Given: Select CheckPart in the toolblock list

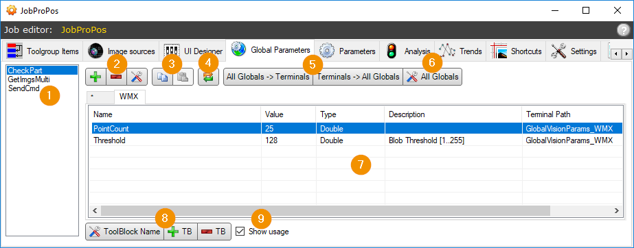Looking at the screenshot, I should [42, 71].
